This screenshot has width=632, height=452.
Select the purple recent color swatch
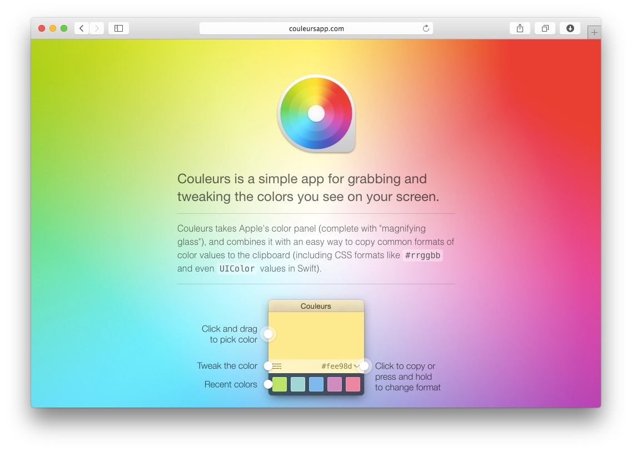pyautogui.click(x=335, y=384)
